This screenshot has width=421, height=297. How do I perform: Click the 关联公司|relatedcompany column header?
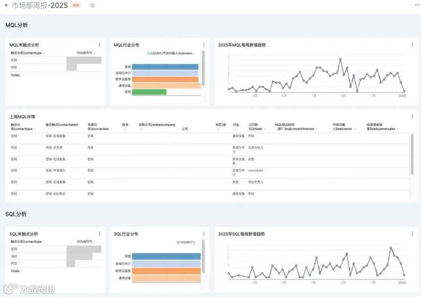tap(157, 125)
